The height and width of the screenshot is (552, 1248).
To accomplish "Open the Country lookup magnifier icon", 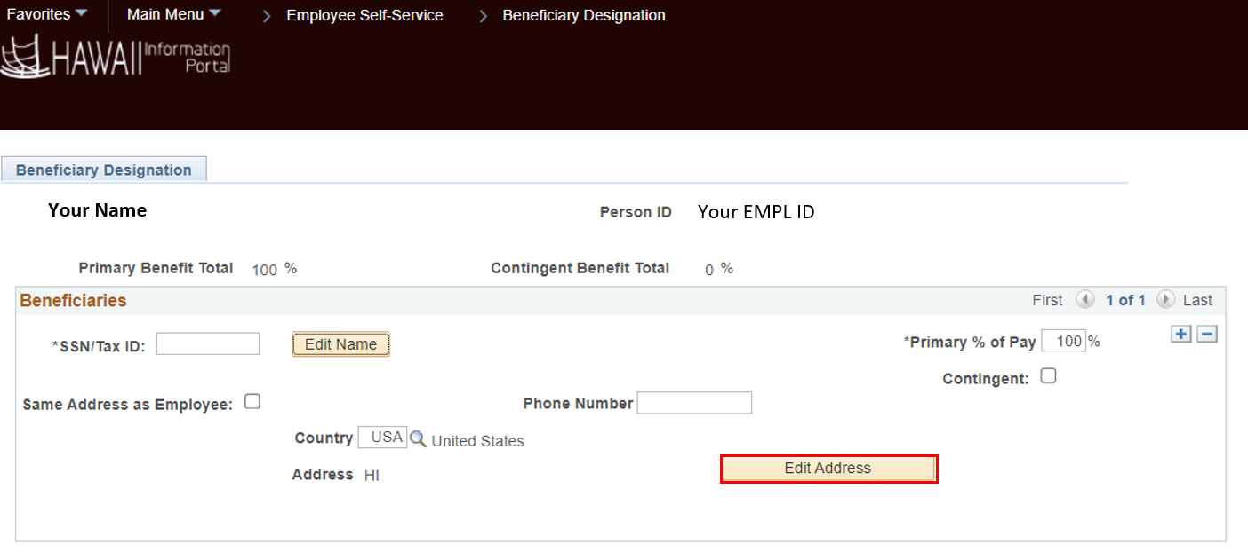I will [x=418, y=438].
